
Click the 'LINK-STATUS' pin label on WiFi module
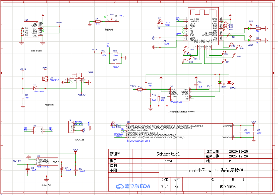(210, 33)
